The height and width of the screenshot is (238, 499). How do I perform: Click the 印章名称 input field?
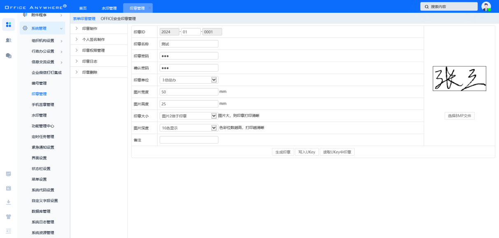(189, 44)
